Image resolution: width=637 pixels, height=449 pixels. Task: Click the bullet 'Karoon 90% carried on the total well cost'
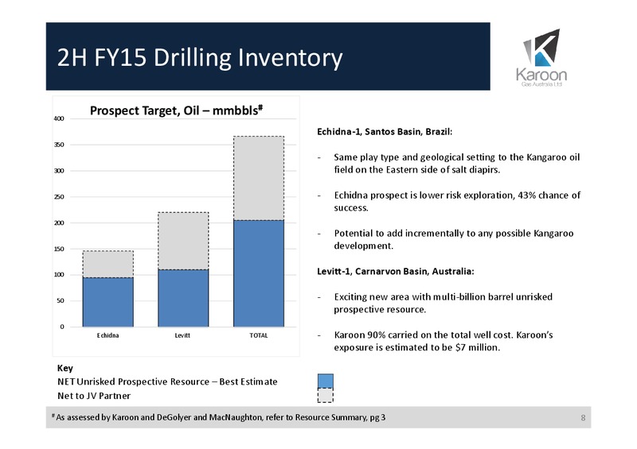pyautogui.click(x=444, y=341)
